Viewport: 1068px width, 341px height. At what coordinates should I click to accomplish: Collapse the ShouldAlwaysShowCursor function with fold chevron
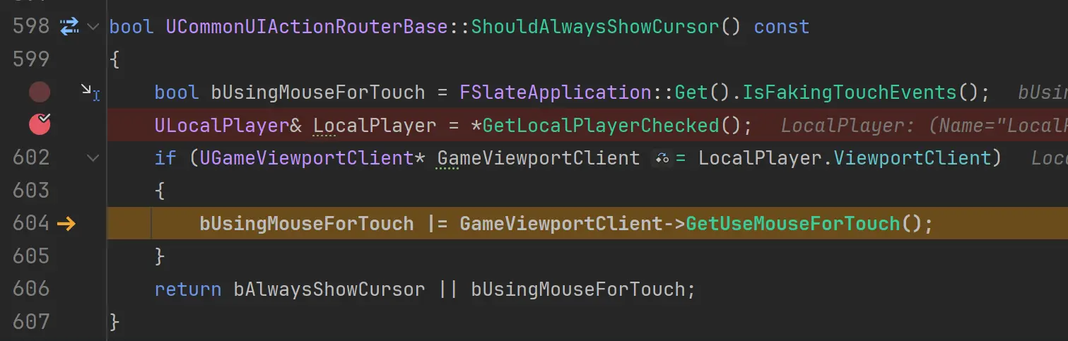(93, 27)
